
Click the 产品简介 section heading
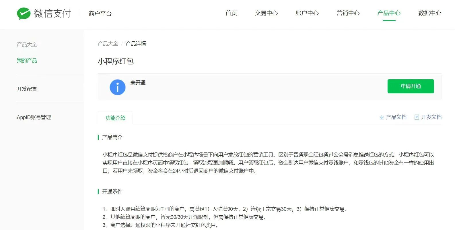112,137
